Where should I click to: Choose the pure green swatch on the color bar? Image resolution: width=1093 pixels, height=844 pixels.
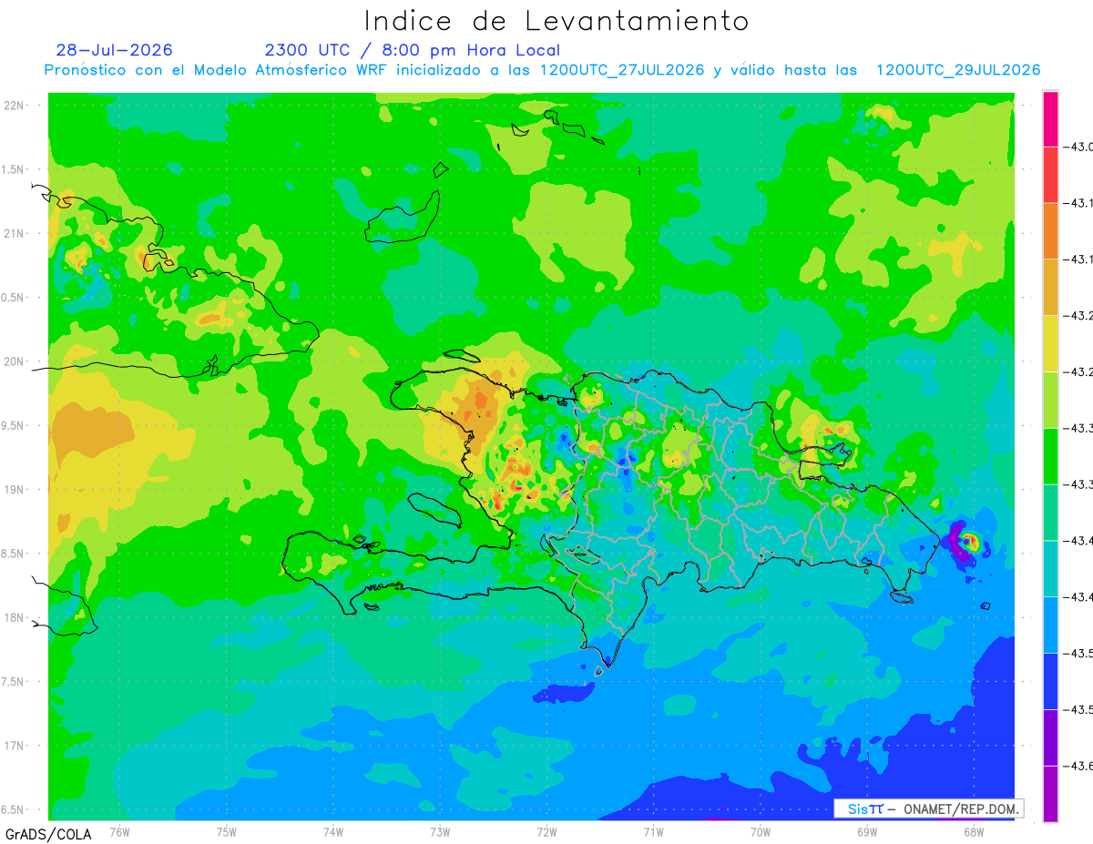[x=1050, y=455]
